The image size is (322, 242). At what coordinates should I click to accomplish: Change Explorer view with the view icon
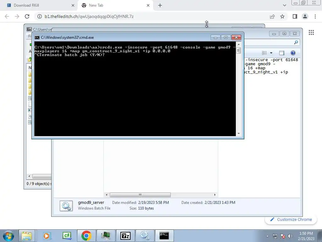(x=264, y=53)
